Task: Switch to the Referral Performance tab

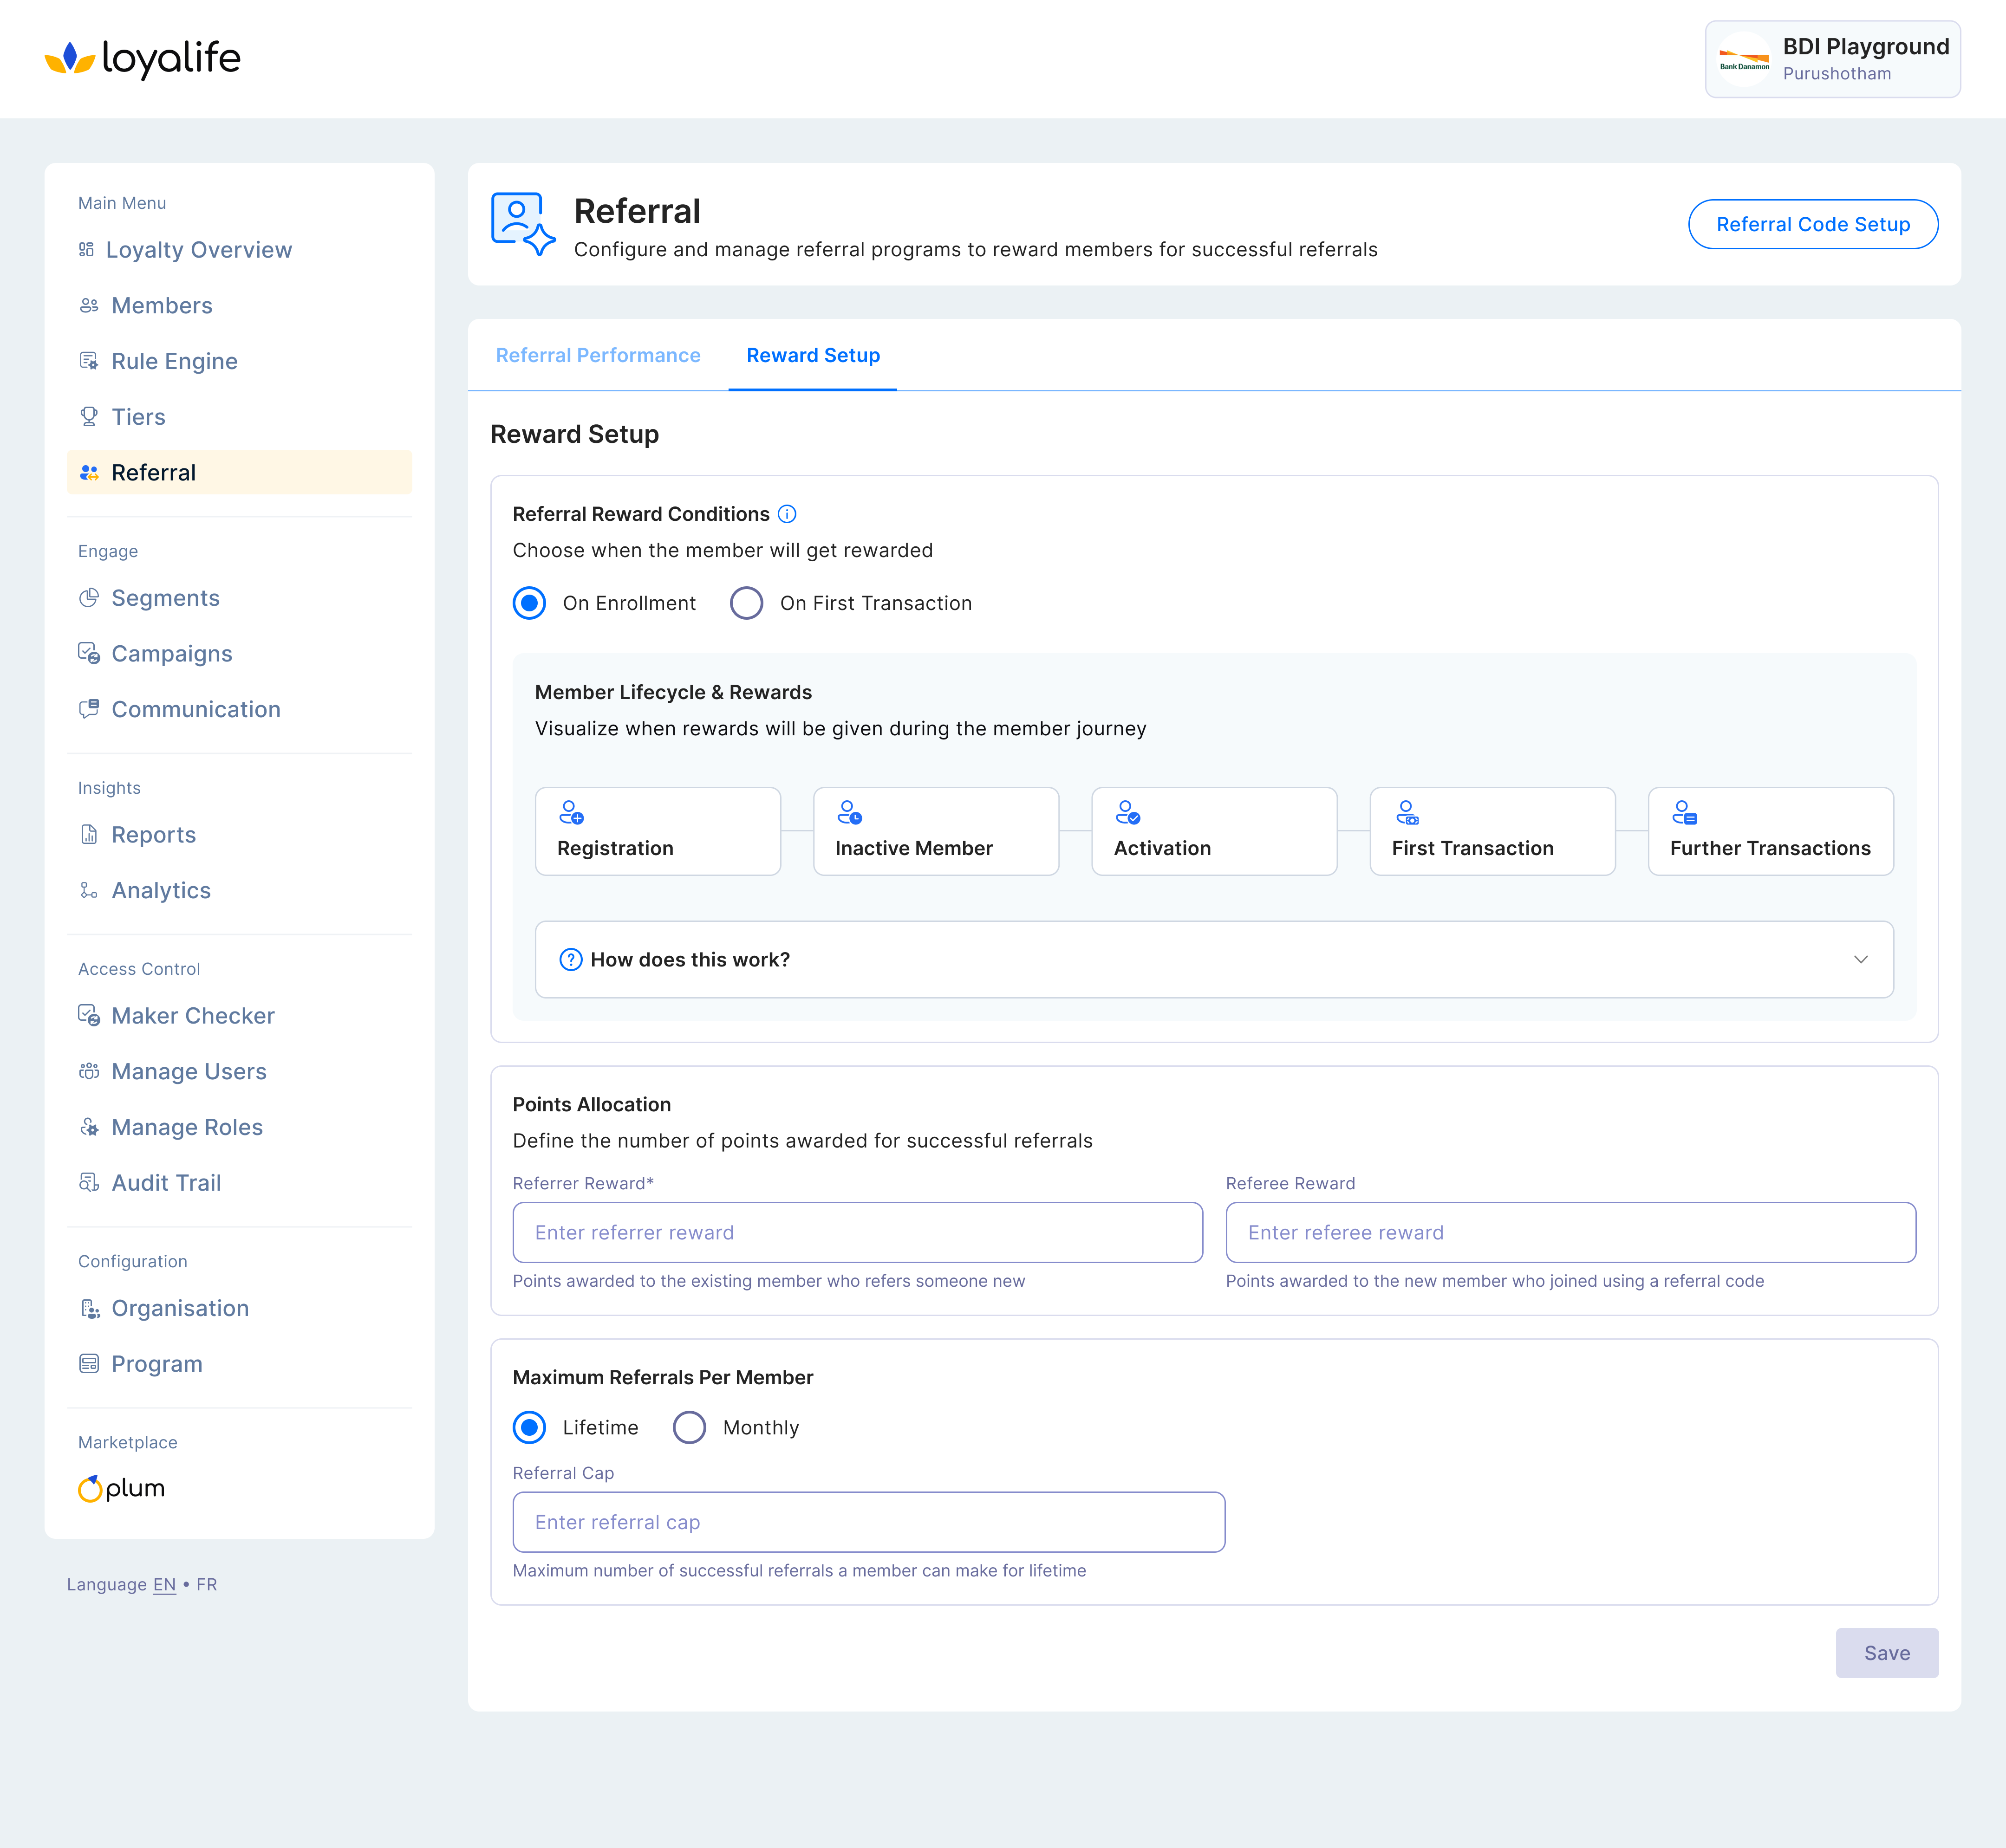Action: click(598, 355)
